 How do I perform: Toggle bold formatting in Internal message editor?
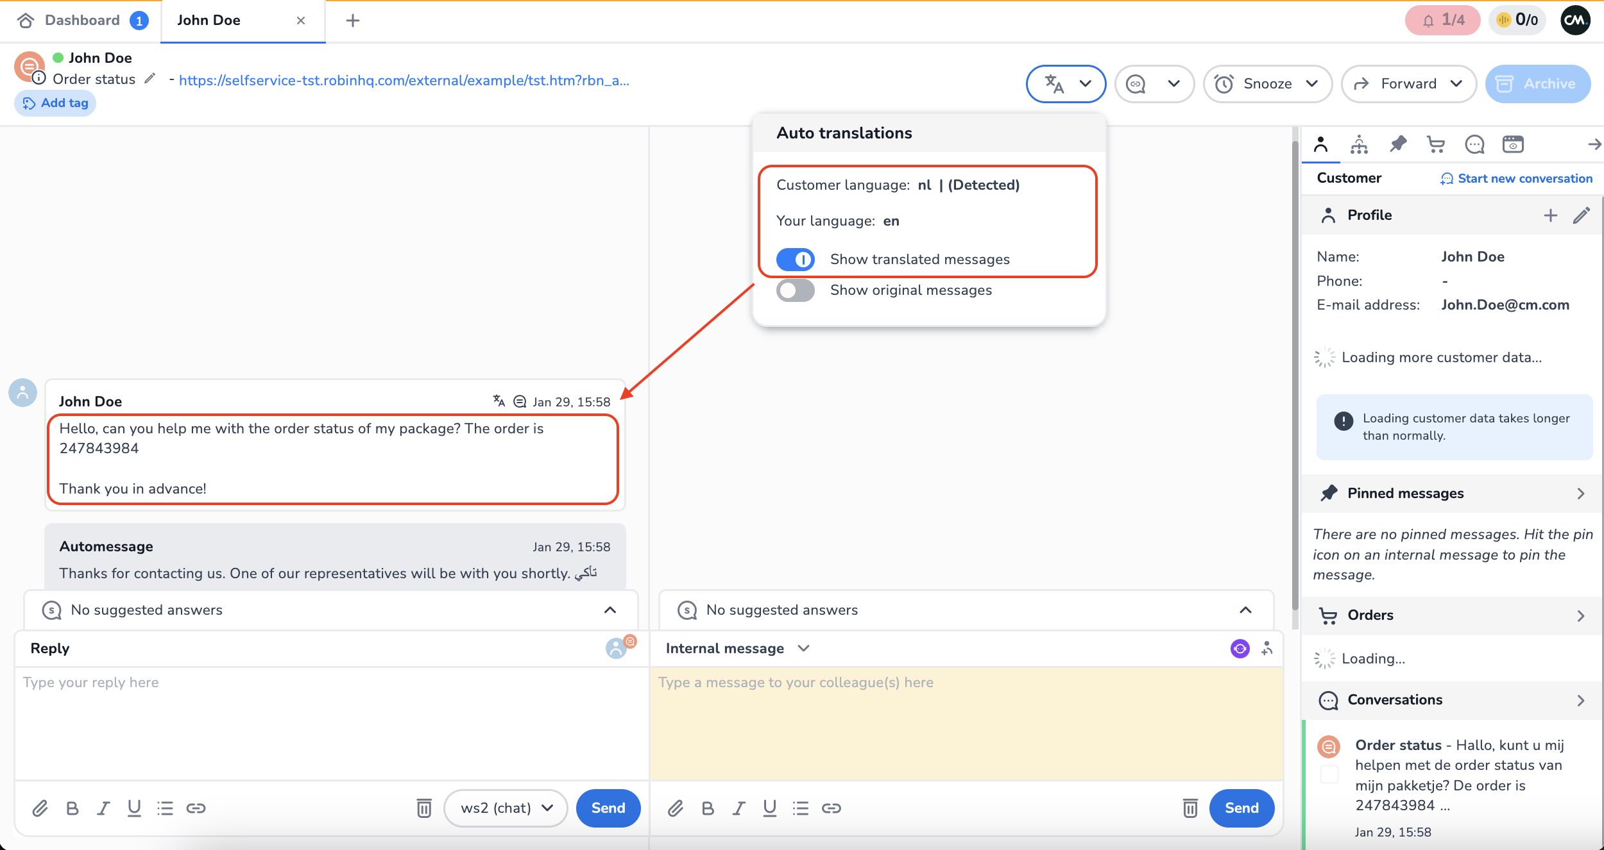(708, 808)
